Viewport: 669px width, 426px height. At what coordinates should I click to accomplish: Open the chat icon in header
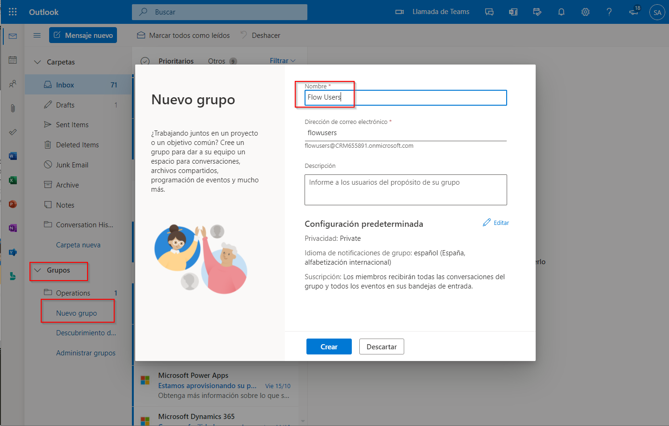[x=489, y=12]
